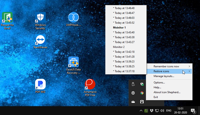Screen dimensions: 200x115
Task: Open the notification action center
Action: click(x=193, y=111)
